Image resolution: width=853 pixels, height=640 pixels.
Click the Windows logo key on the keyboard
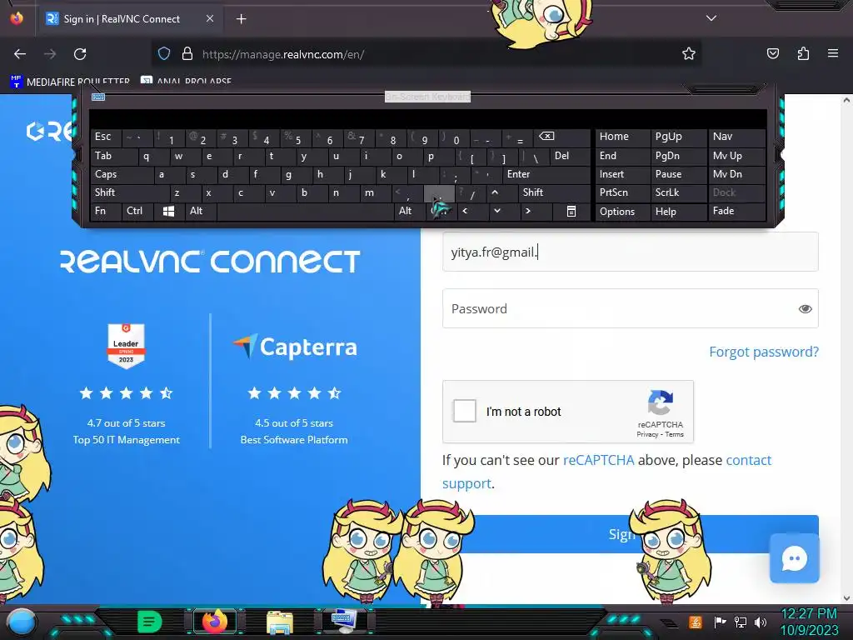click(x=168, y=211)
